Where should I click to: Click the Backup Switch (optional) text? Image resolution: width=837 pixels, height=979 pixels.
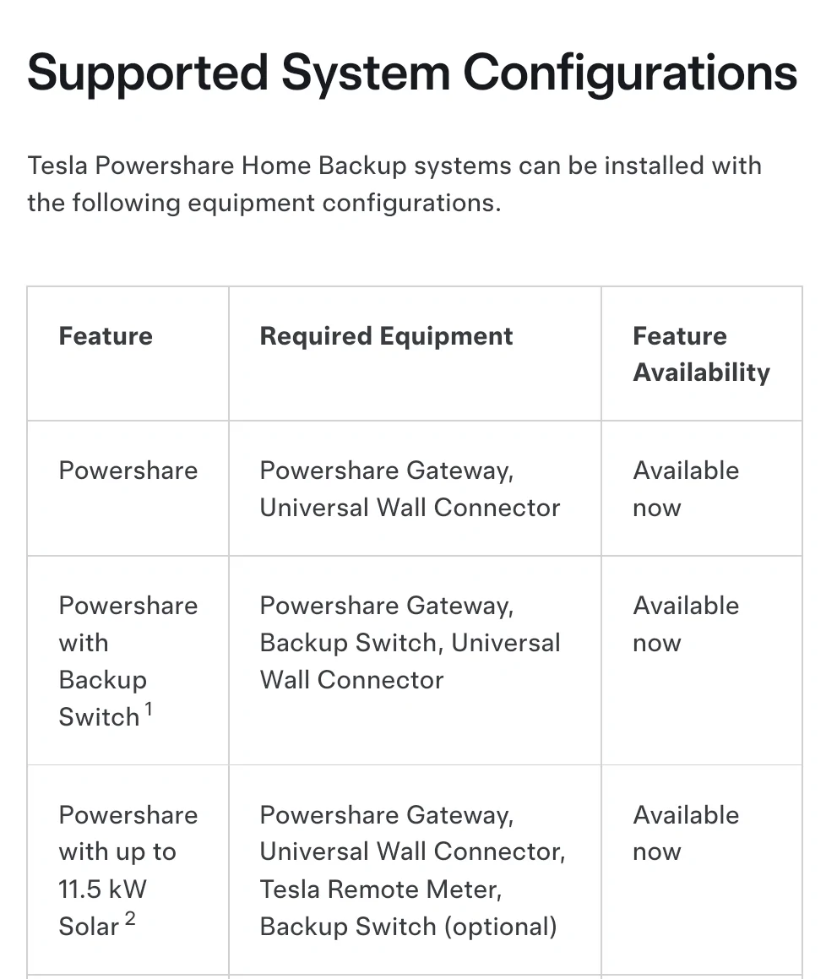click(408, 927)
